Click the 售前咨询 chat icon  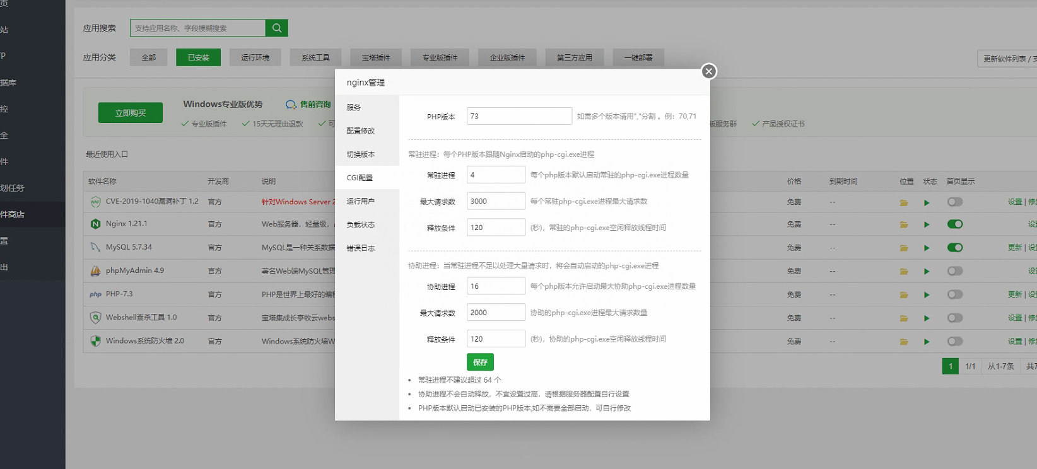pos(291,105)
